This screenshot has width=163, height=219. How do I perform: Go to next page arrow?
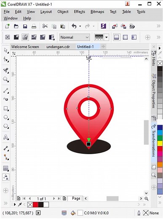(x=54, y=198)
